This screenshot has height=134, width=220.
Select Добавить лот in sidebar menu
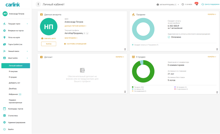point(14,83)
